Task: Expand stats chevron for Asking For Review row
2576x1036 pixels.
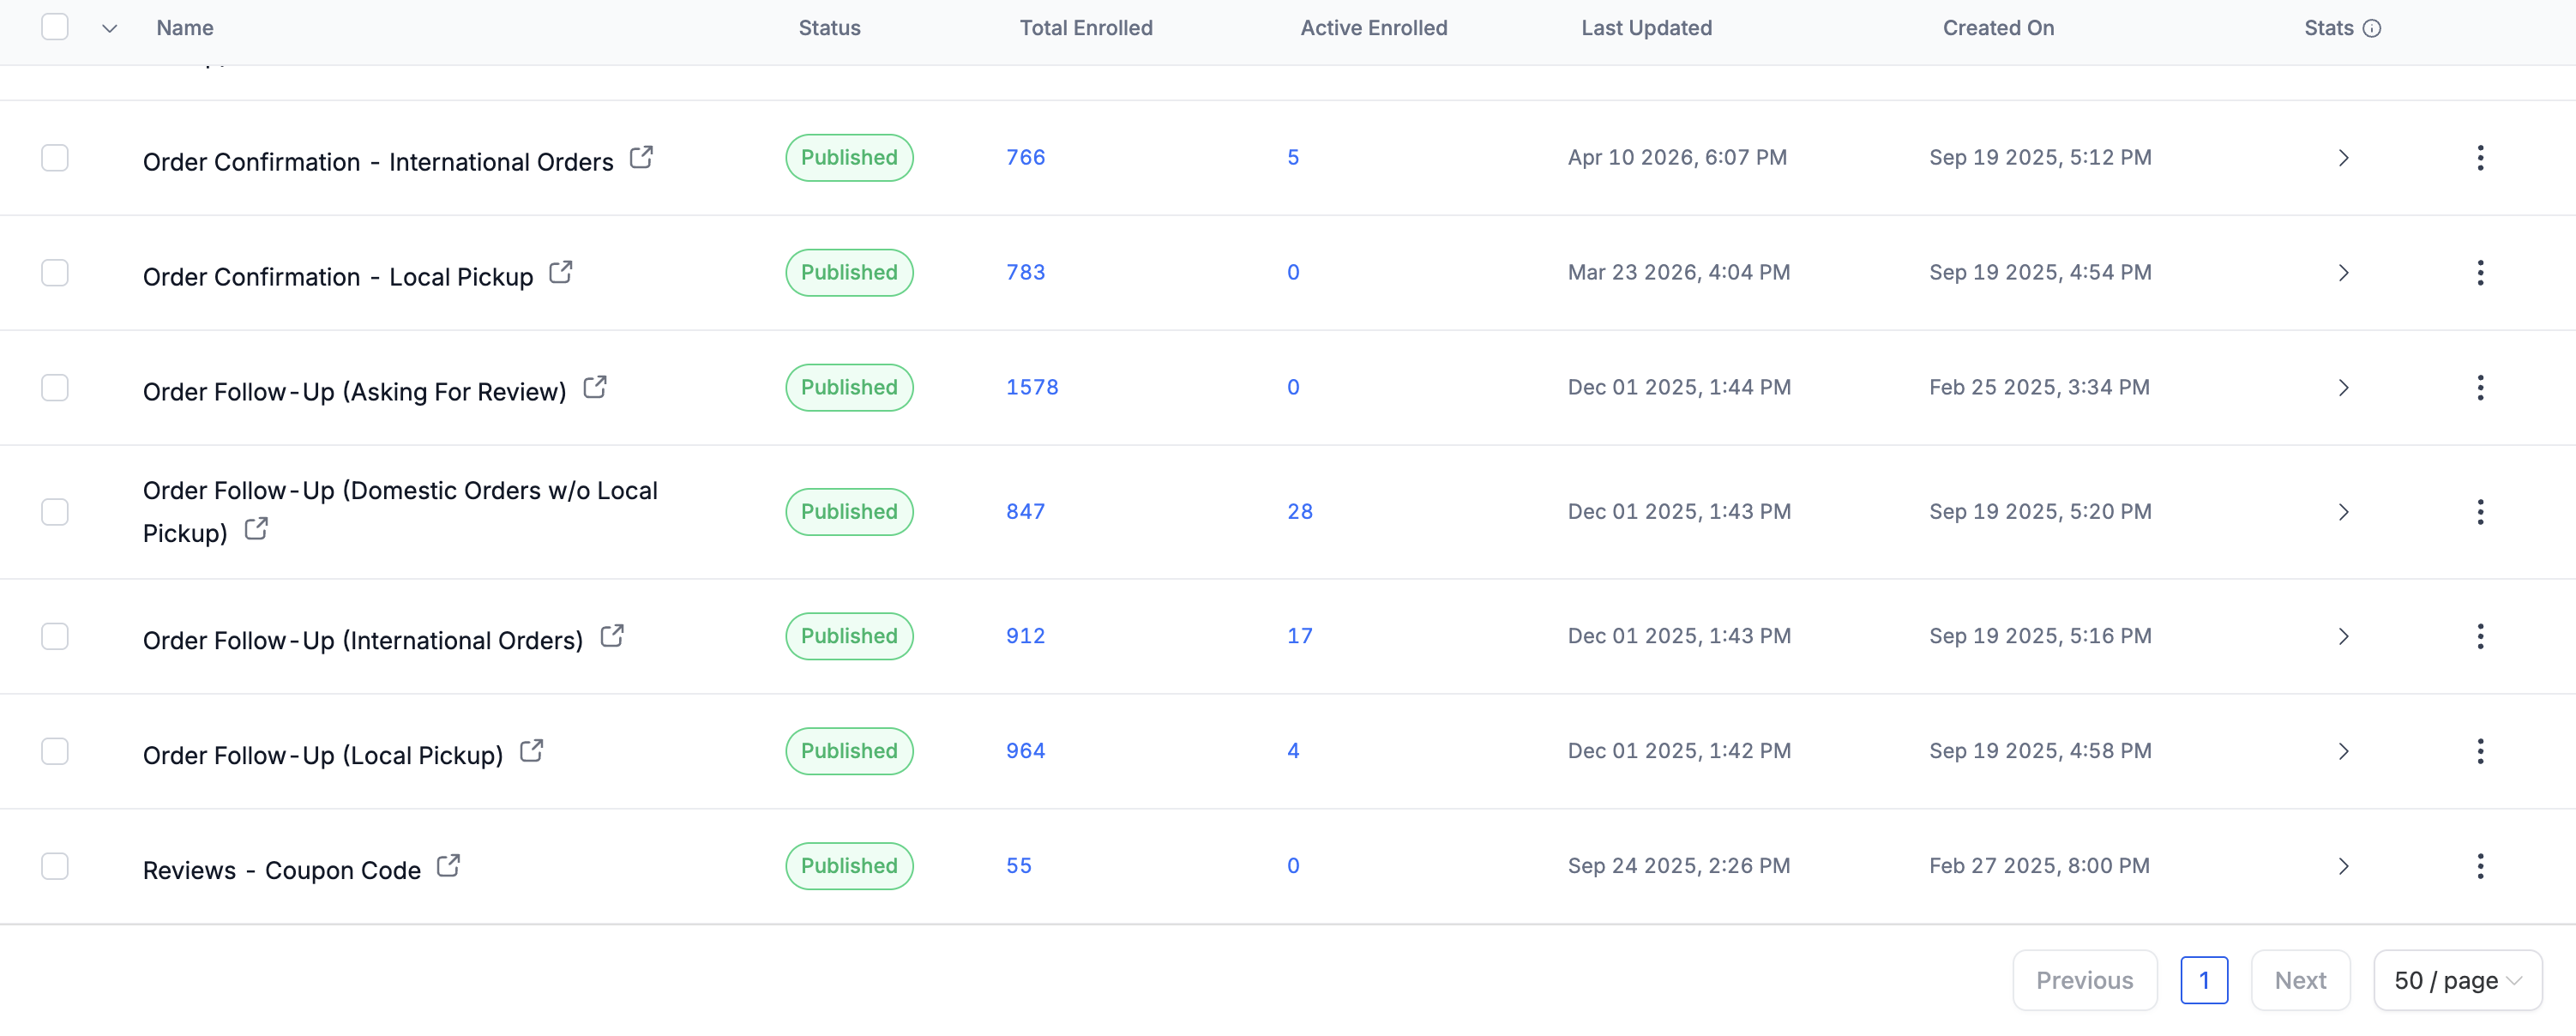Action: click(x=2343, y=388)
